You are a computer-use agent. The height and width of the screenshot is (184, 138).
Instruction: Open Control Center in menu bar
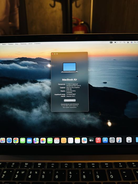[128, 42]
